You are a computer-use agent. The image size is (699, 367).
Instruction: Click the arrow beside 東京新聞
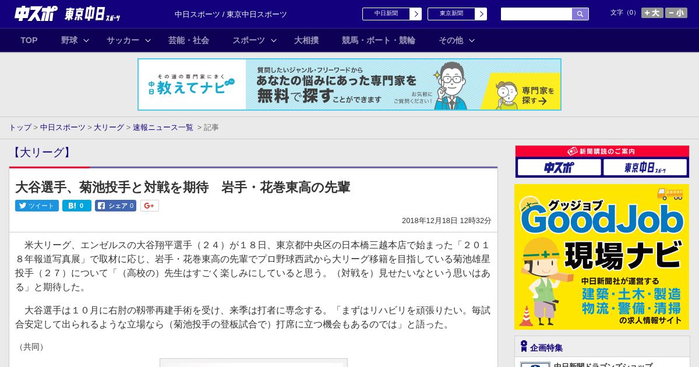pyautogui.click(x=481, y=14)
